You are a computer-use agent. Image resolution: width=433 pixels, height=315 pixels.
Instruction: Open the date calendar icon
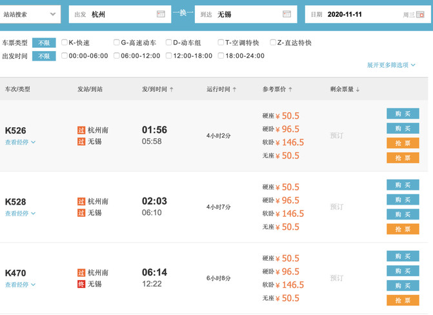[x=420, y=14]
